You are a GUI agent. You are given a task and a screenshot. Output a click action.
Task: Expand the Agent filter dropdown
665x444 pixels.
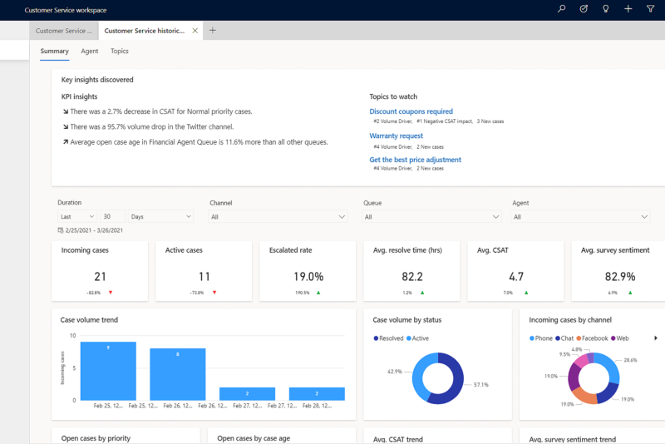(580, 217)
